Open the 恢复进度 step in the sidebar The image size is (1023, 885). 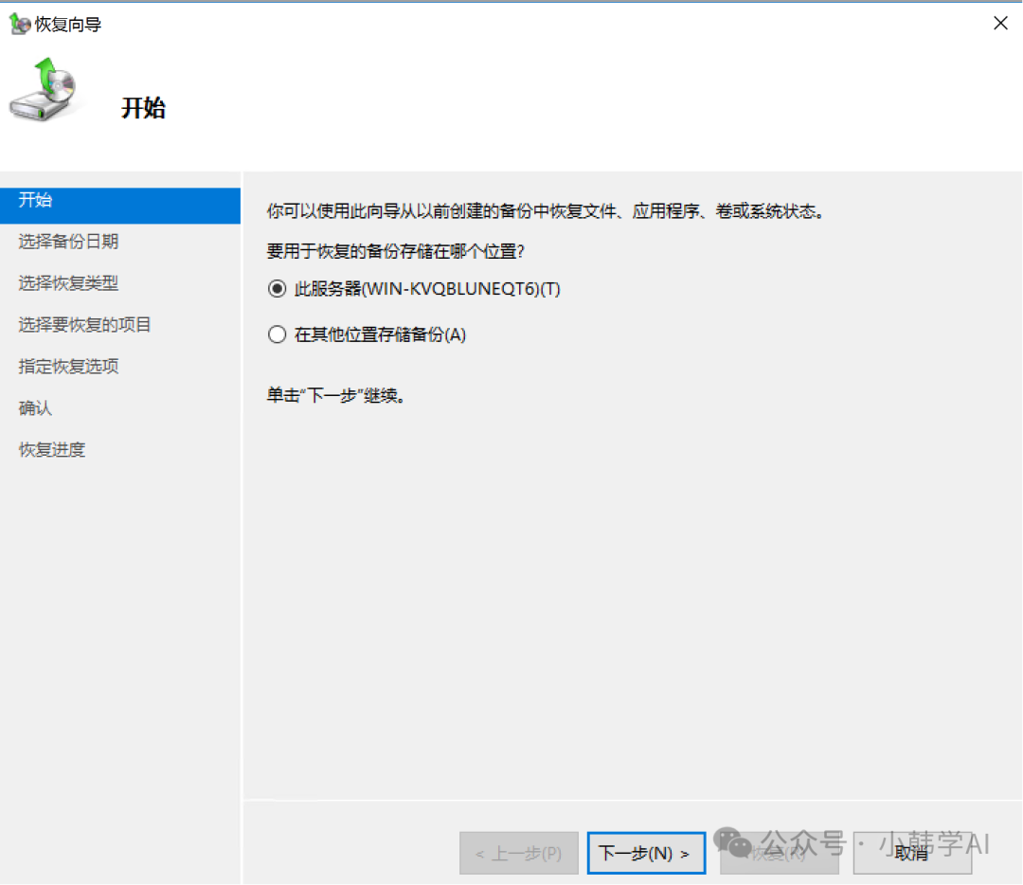(x=52, y=450)
